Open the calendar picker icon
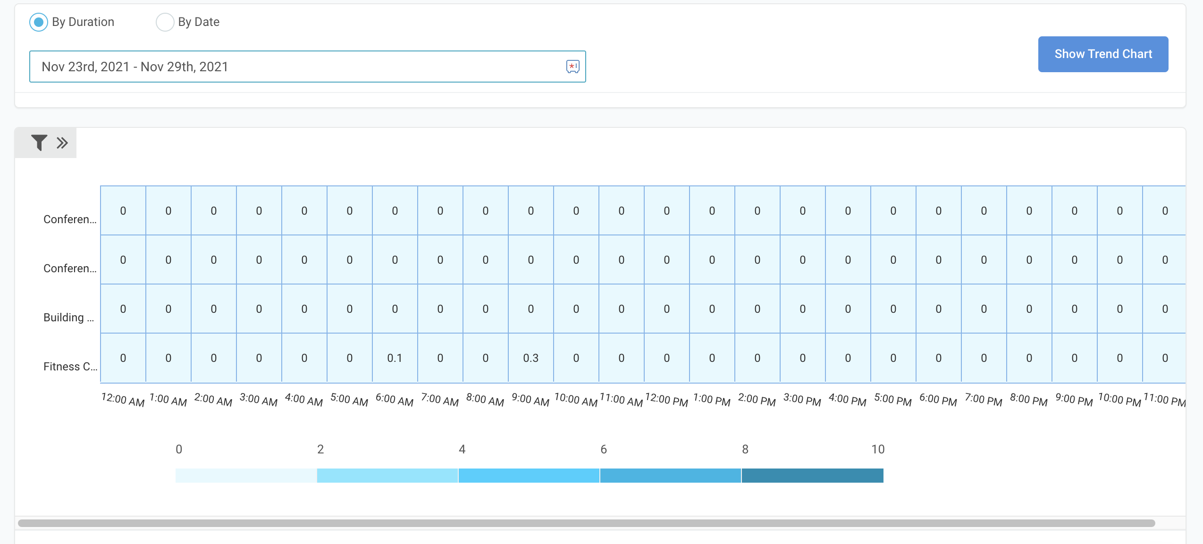This screenshot has height=544, width=1203. [572, 67]
